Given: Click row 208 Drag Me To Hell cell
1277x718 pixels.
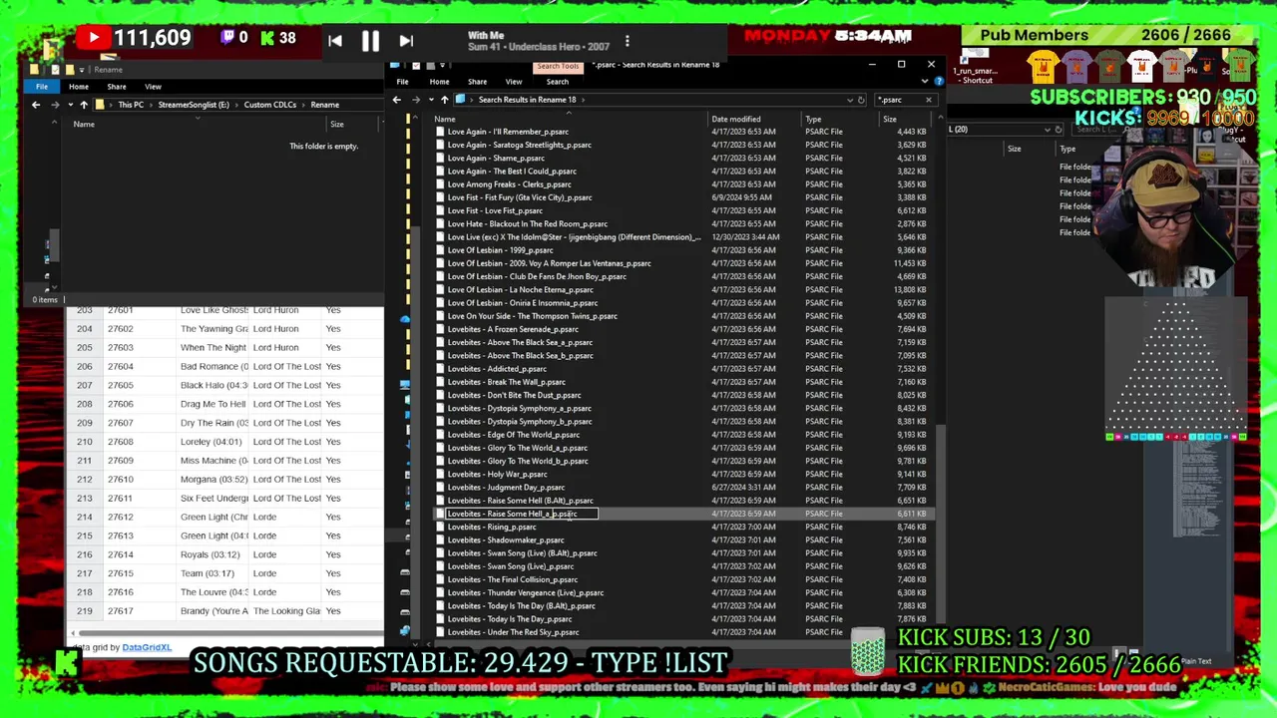Looking at the screenshot, I should pos(213,404).
